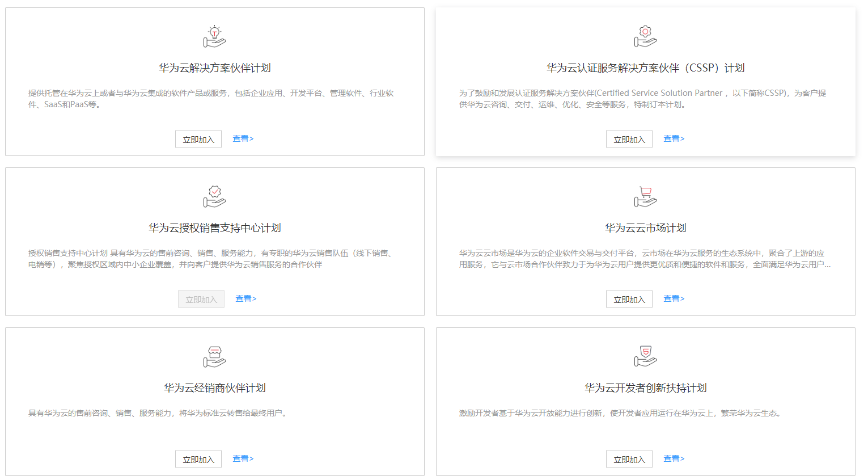Viewport: 868px width, 476px height.
Task: Click the badge-check icon of 华为云授权销售支持中心计划
Action: click(215, 196)
